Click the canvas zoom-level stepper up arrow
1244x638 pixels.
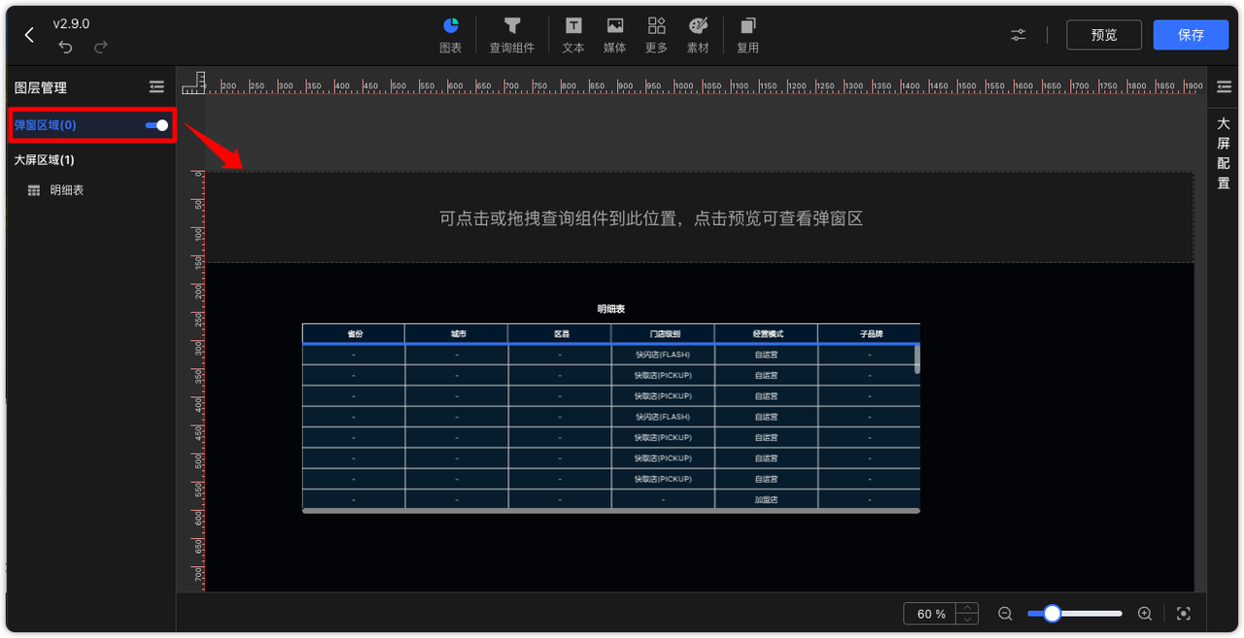[x=967, y=608]
